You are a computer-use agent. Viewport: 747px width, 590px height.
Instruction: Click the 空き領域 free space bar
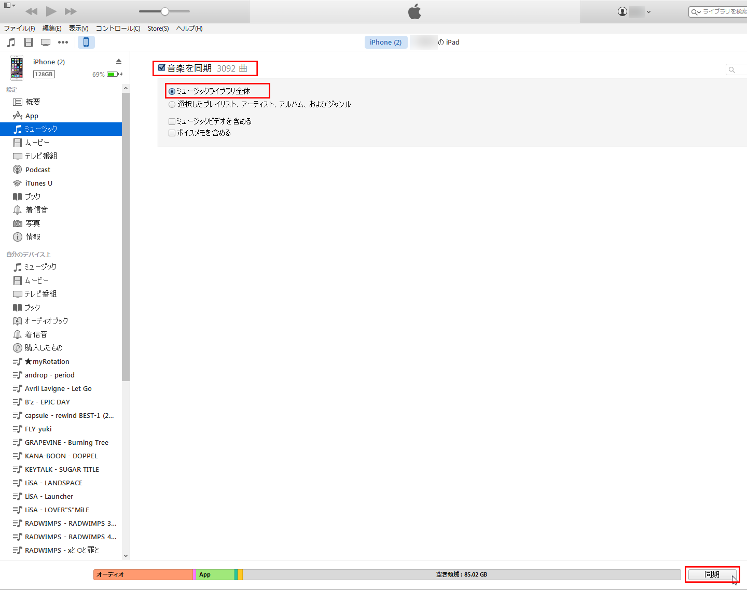pyautogui.click(x=462, y=574)
